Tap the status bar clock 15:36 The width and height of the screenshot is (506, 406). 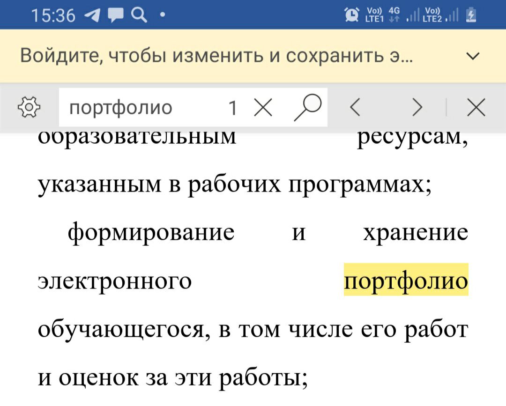[53, 15]
